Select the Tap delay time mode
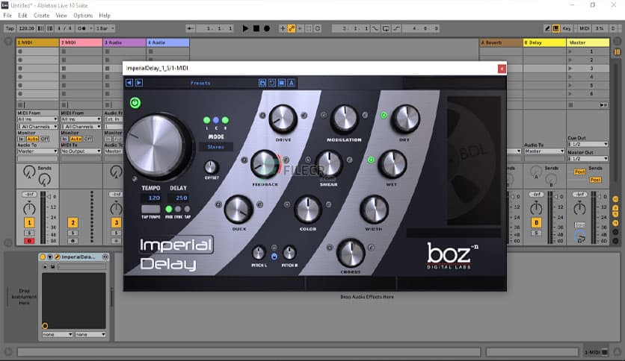 point(187,209)
